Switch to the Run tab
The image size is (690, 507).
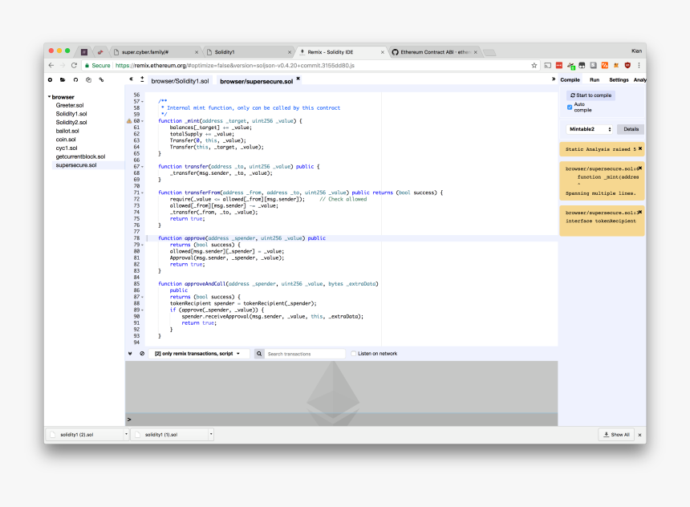594,79
